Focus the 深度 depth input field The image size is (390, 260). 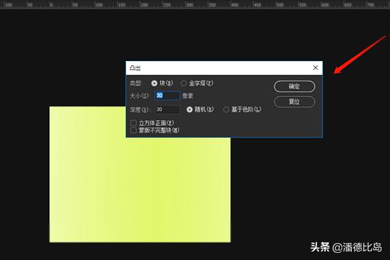(167, 110)
